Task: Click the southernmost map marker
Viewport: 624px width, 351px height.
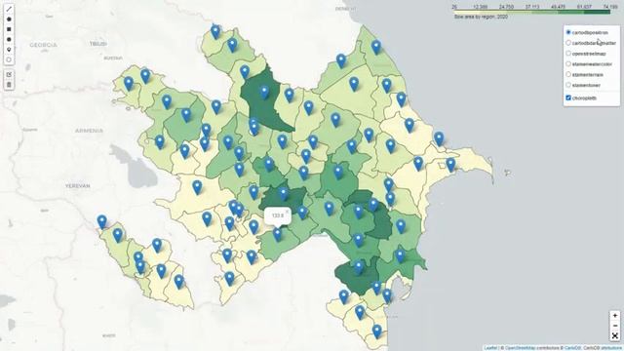Action: point(376,331)
